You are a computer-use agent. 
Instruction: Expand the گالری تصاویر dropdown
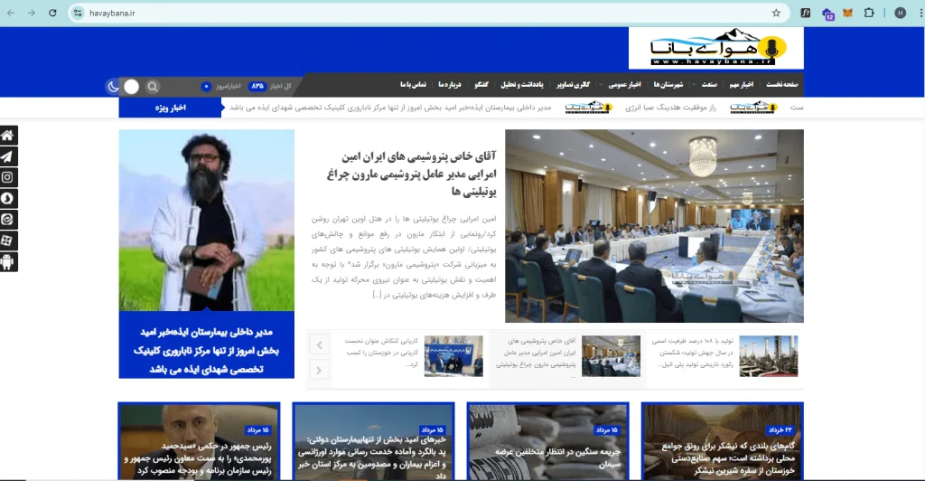point(574,84)
